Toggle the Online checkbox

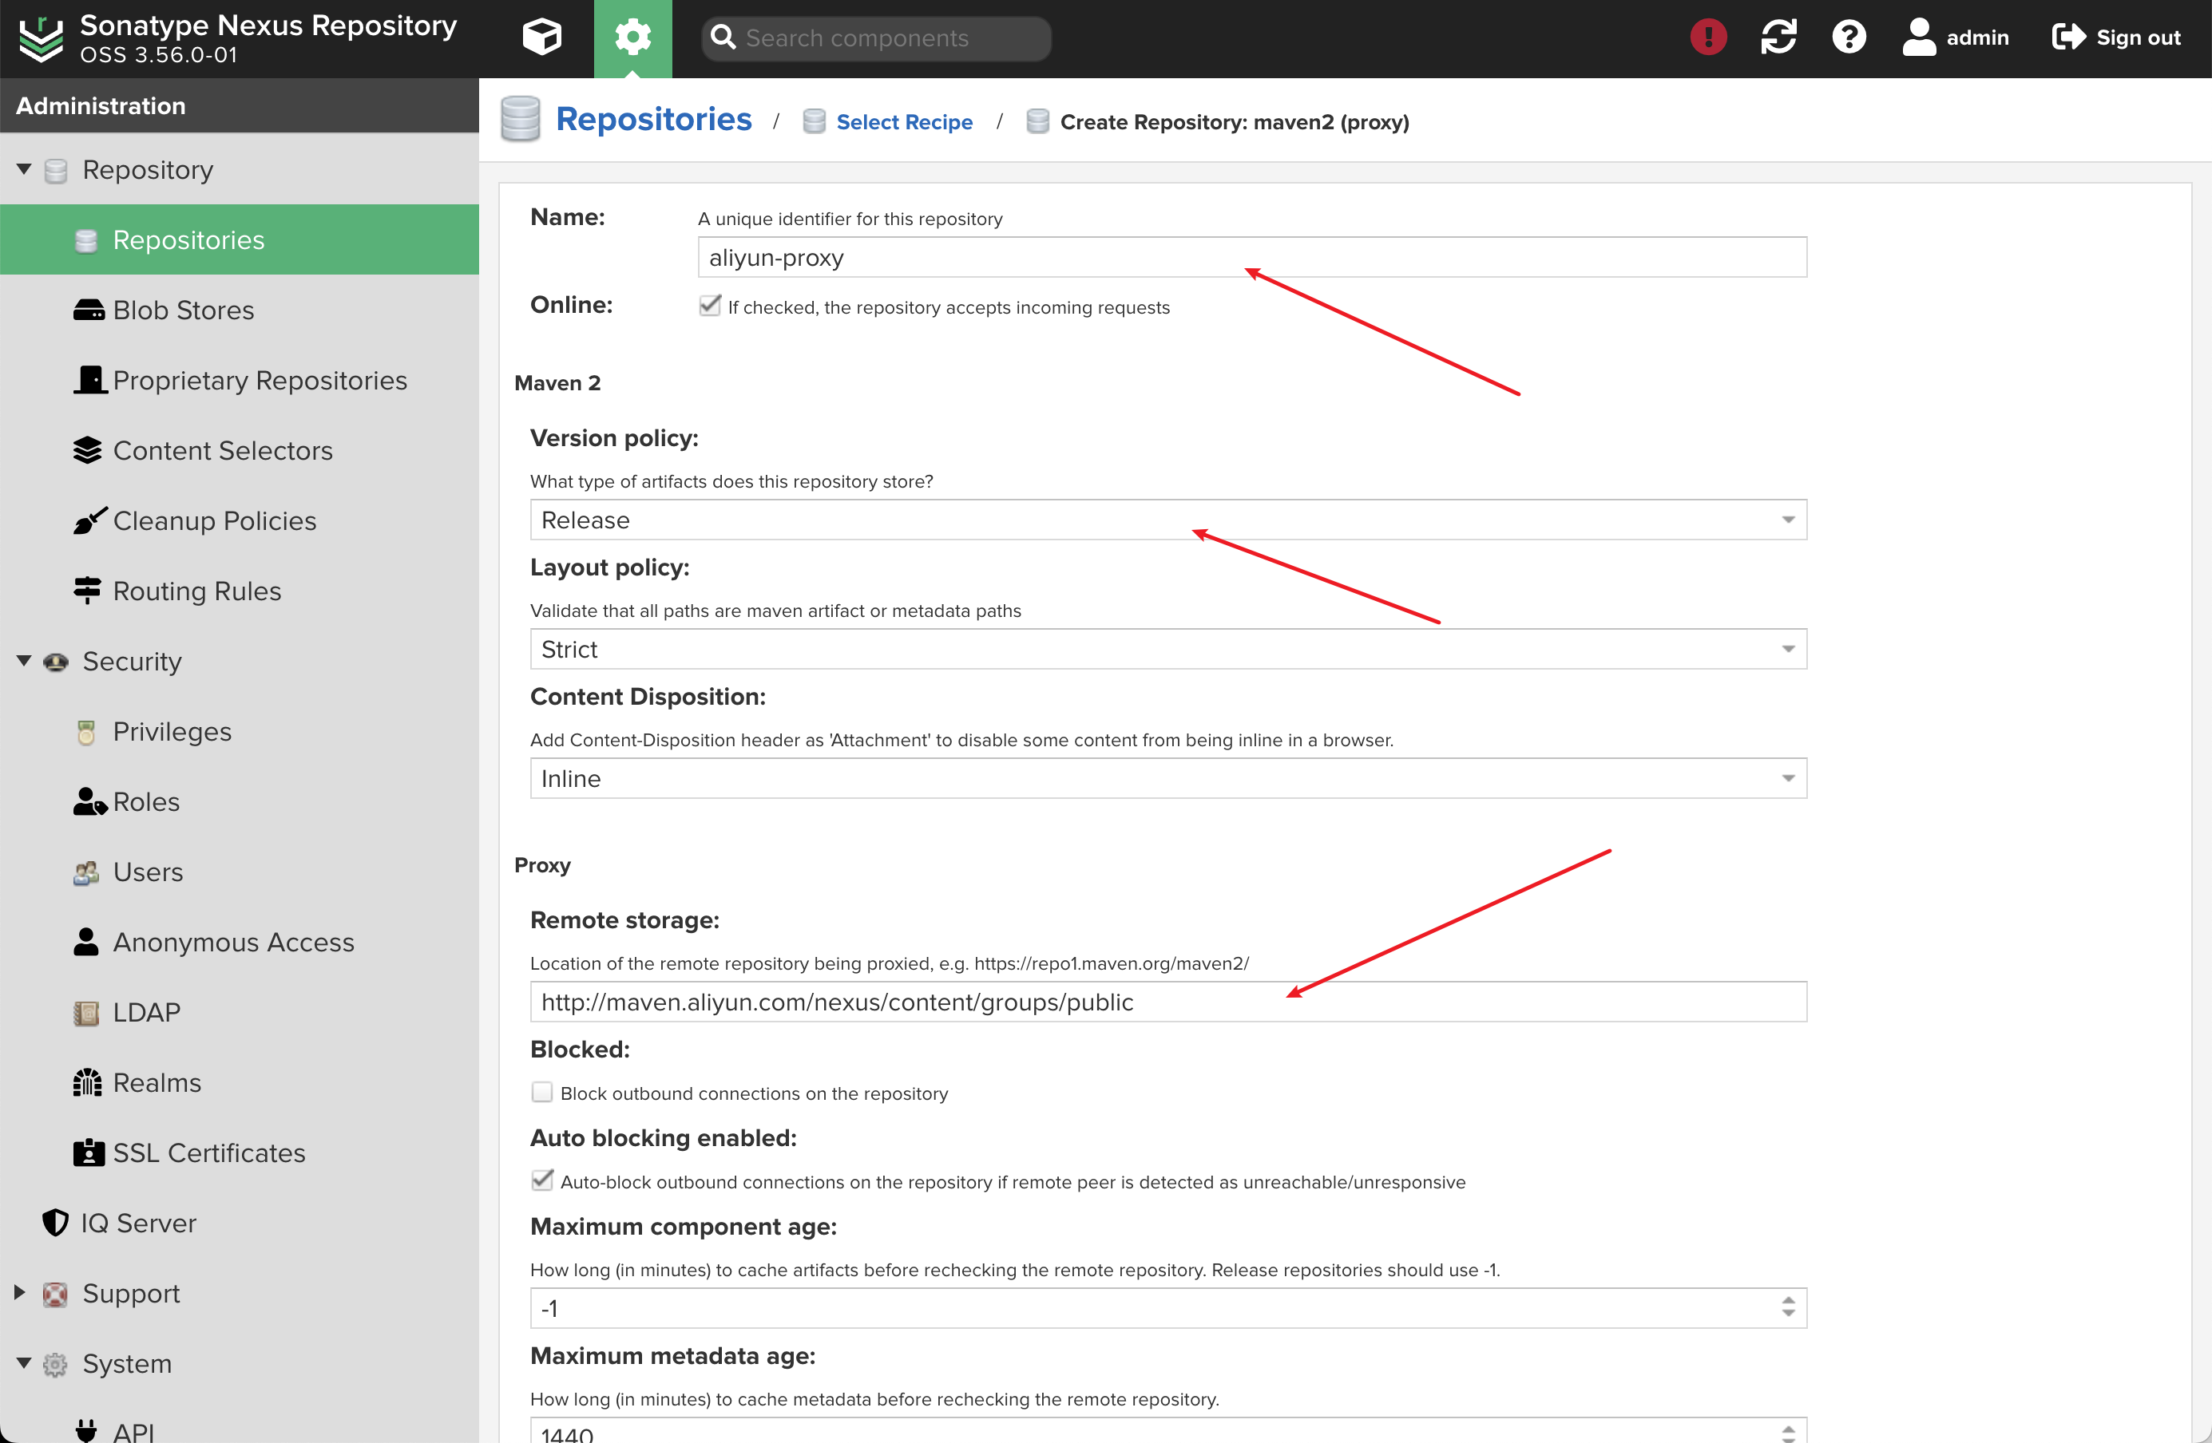click(710, 306)
